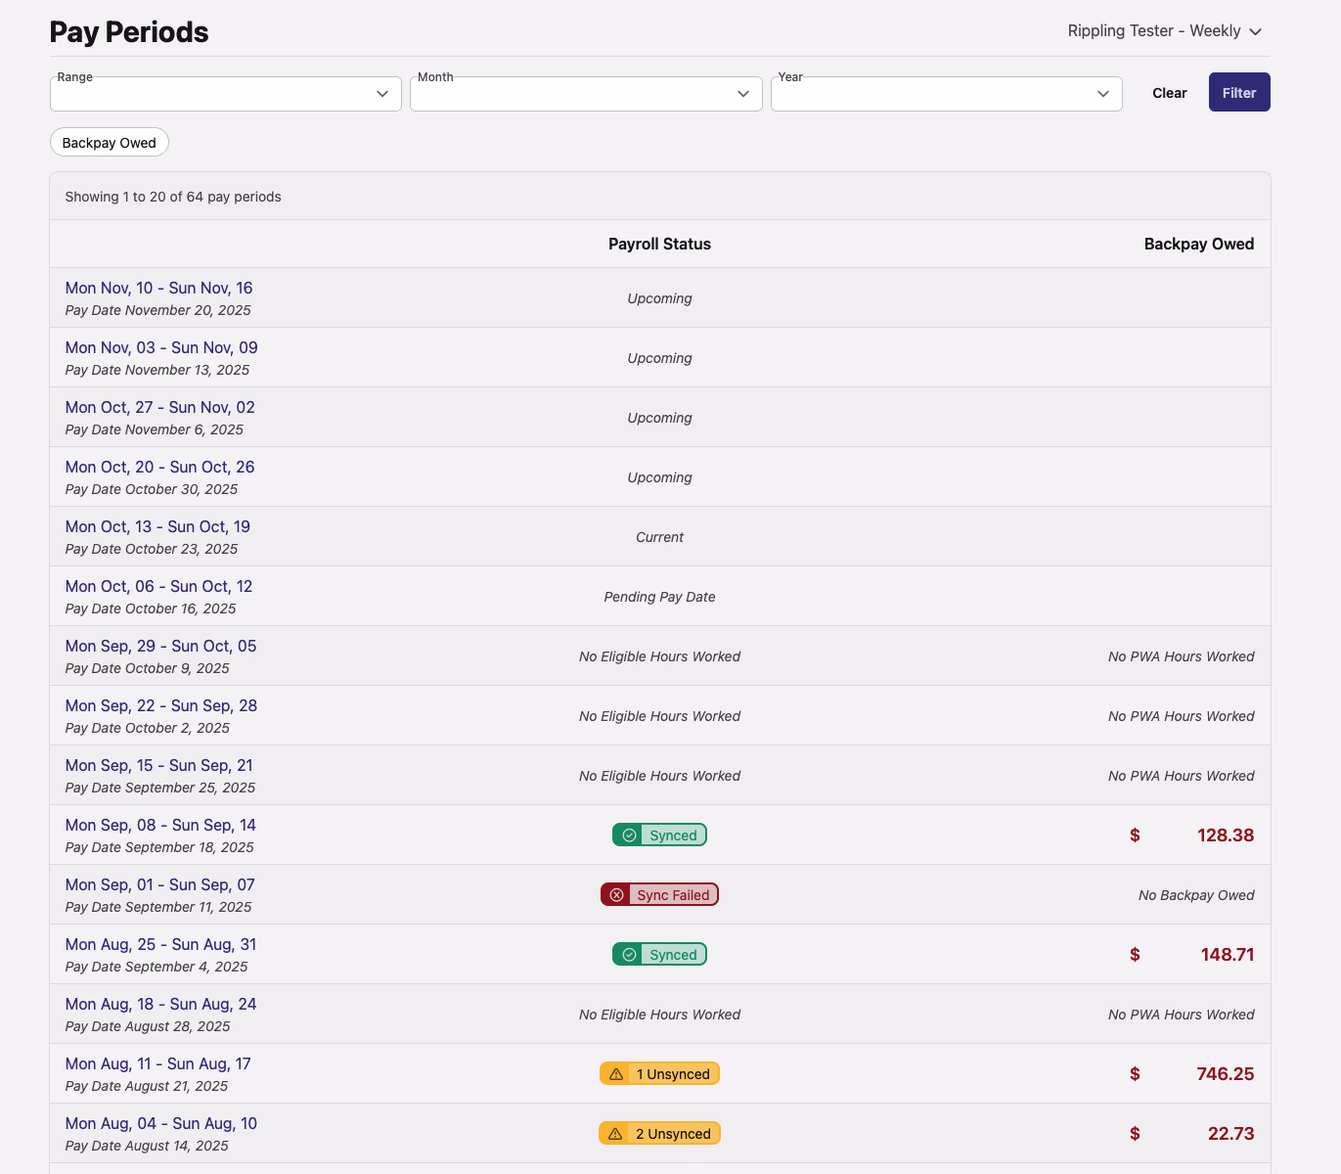This screenshot has height=1174, width=1341.
Task: Click No Eligible Hours Worked for Aug 18 - Aug 24
Action: [659, 1015]
